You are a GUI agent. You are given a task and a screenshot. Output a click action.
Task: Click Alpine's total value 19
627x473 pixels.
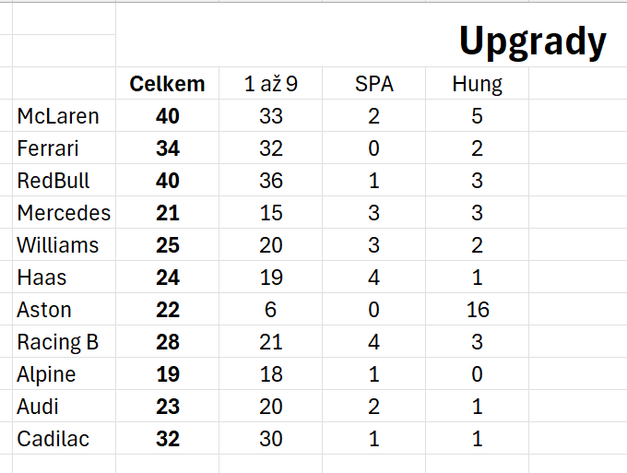pyautogui.click(x=167, y=373)
